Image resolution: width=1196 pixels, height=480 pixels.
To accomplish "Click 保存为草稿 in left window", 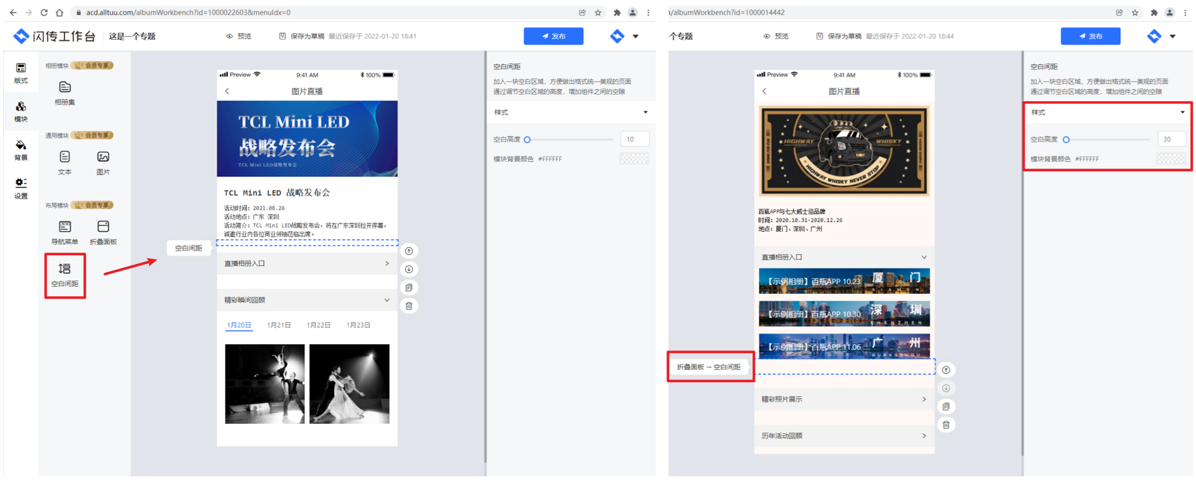I will 301,36.
